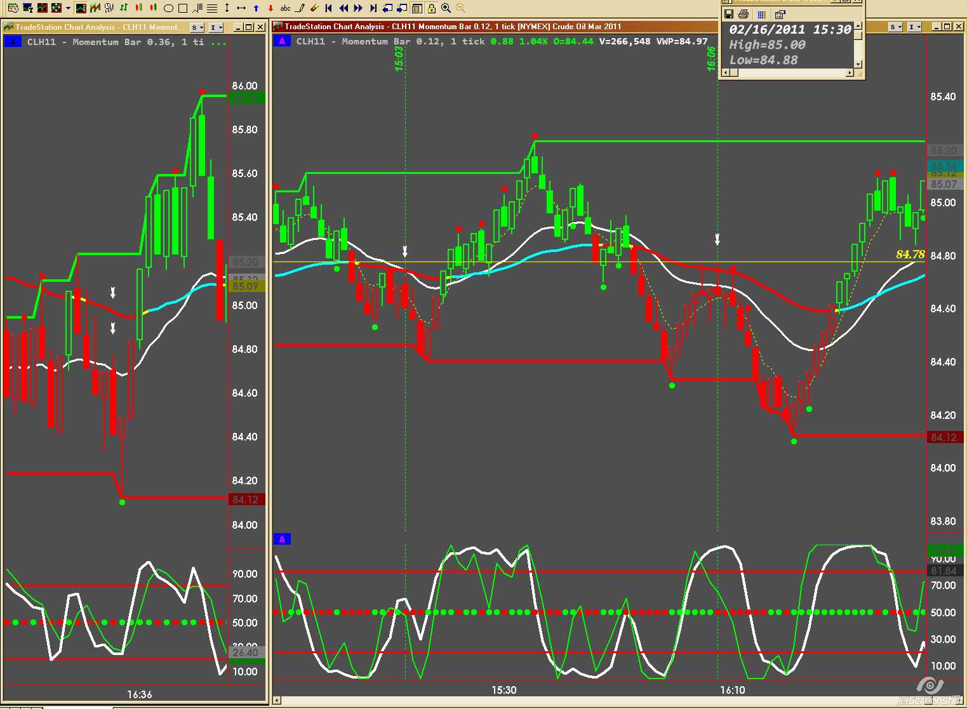Click the print icon in data window
967x709 pixels.
[x=744, y=14]
